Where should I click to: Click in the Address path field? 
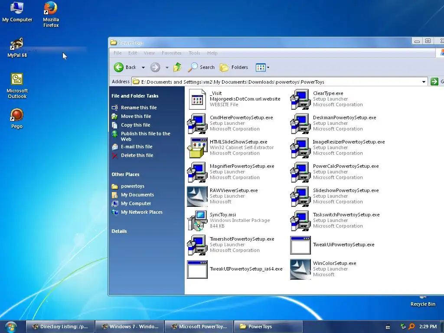(x=276, y=82)
